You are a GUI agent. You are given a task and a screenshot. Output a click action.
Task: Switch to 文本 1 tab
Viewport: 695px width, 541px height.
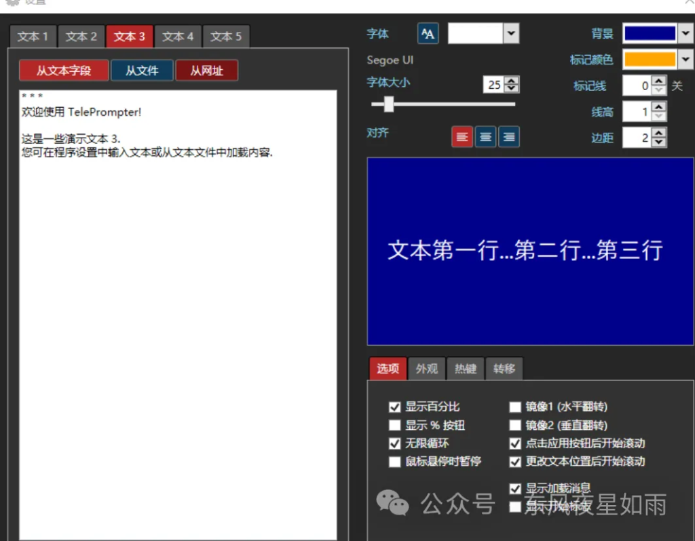(33, 37)
